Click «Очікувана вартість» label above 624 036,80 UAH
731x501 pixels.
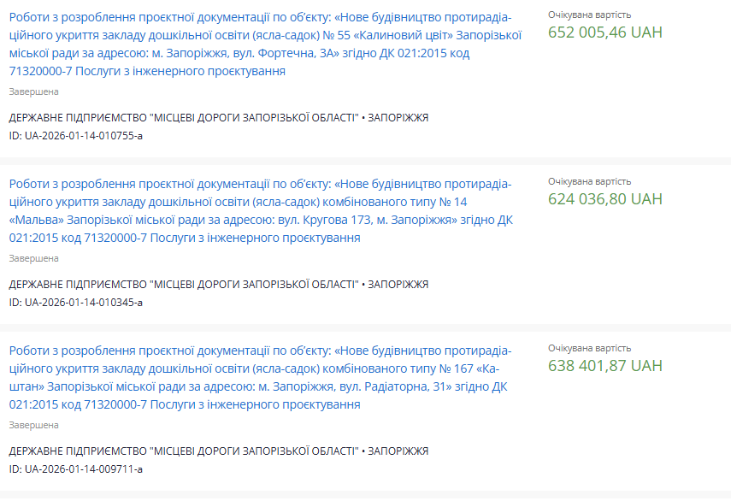click(x=590, y=181)
